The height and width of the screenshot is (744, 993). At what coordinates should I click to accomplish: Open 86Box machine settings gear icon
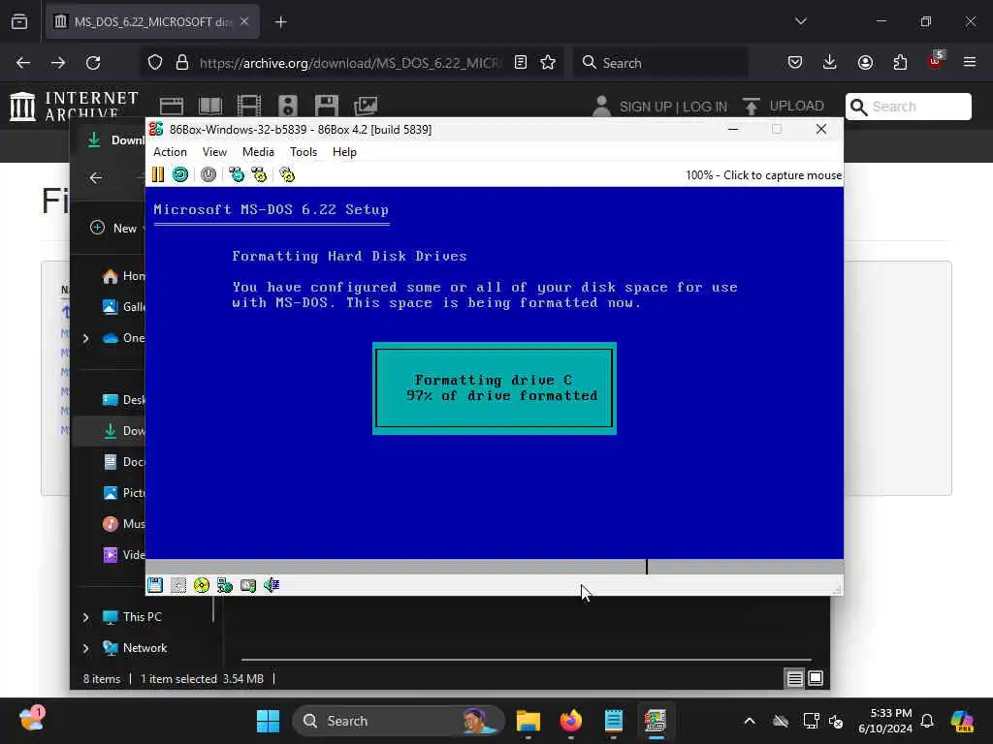287,174
